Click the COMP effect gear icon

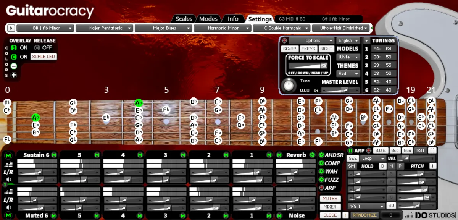321,163
